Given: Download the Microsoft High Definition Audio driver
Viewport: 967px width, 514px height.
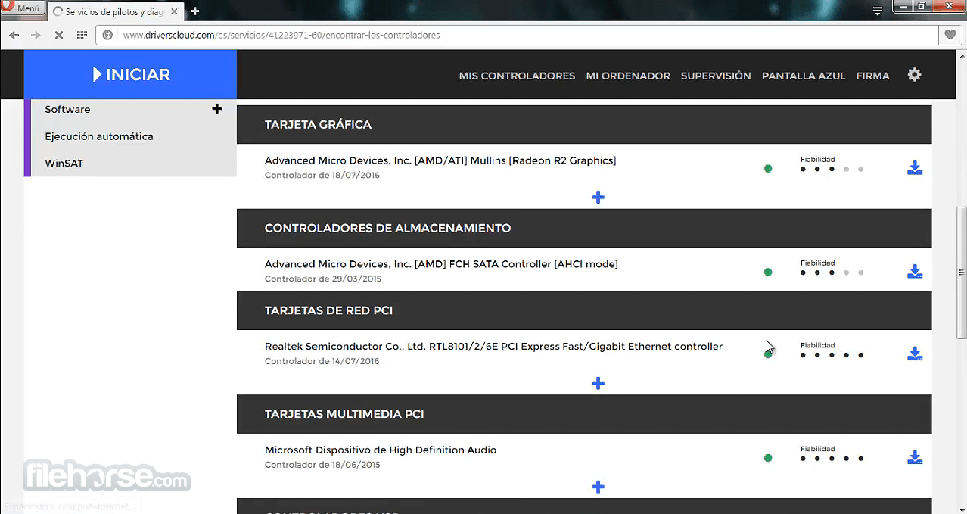Looking at the screenshot, I should pyautogui.click(x=915, y=457).
